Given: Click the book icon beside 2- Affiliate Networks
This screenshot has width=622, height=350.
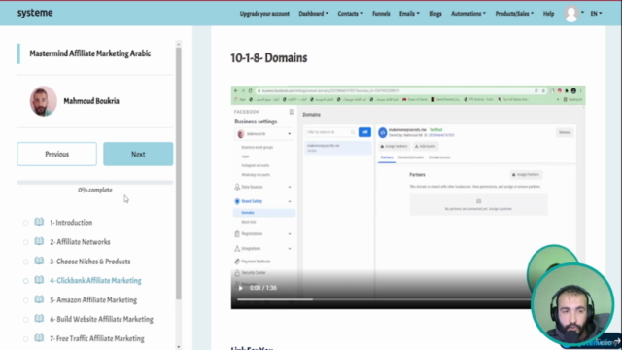Looking at the screenshot, I should [x=39, y=241].
